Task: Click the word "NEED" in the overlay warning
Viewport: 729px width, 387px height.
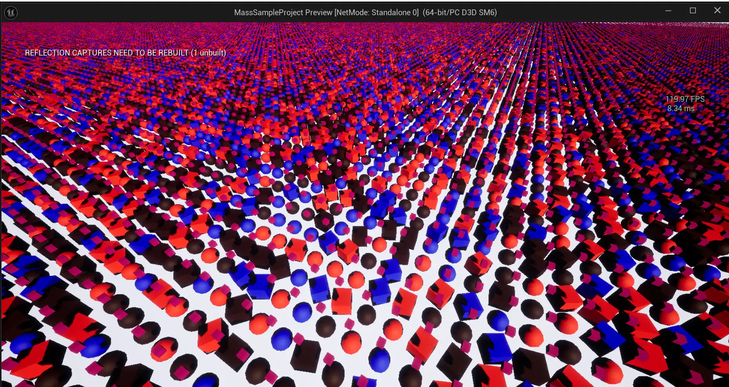Action: click(123, 53)
